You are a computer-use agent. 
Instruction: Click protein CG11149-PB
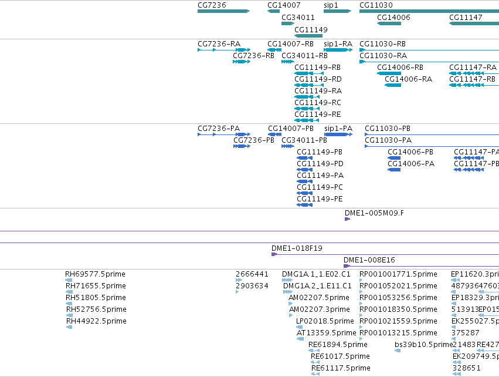[x=320, y=152]
